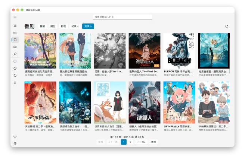Open the clock icon in sidebar
This screenshot has width=245, height=161.
pos(15,61)
